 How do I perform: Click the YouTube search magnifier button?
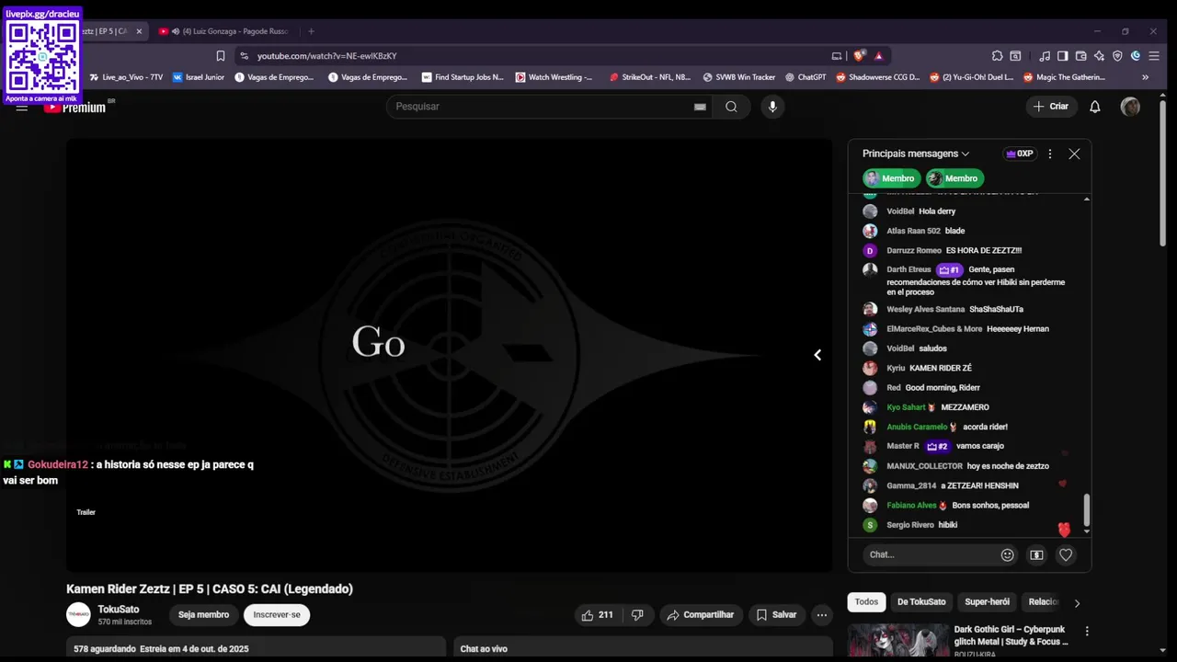pyautogui.click(x=731, y=107)
